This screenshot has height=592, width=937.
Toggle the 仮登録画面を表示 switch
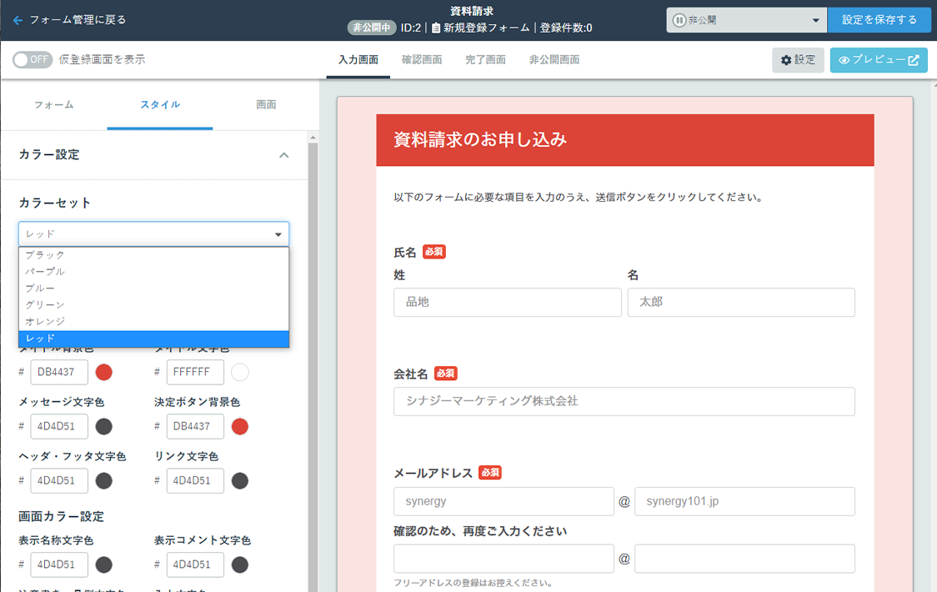(x=33, y=59)
